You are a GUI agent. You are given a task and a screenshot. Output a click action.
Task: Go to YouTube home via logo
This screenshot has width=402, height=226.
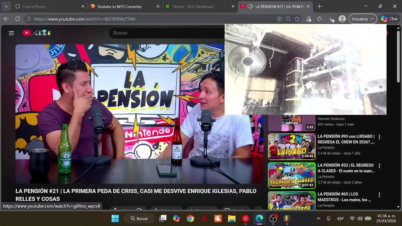[x=37, y=33]
